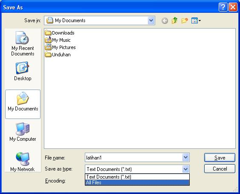240x194 pixels.
Task: Go to Desktop in places bar
Action: (23, 71)
